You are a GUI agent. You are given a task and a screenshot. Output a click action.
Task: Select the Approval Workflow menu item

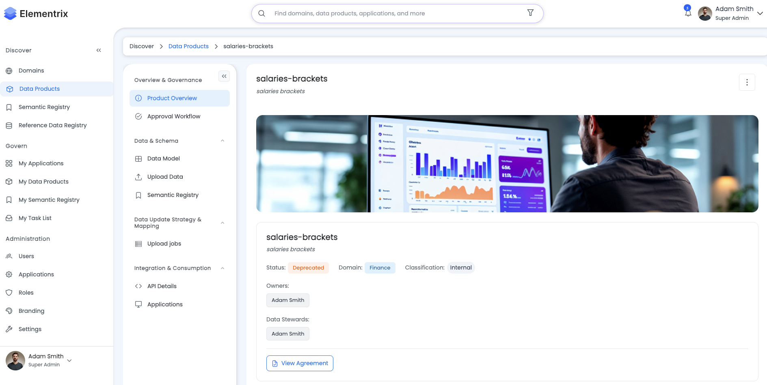tap(173, 116)
